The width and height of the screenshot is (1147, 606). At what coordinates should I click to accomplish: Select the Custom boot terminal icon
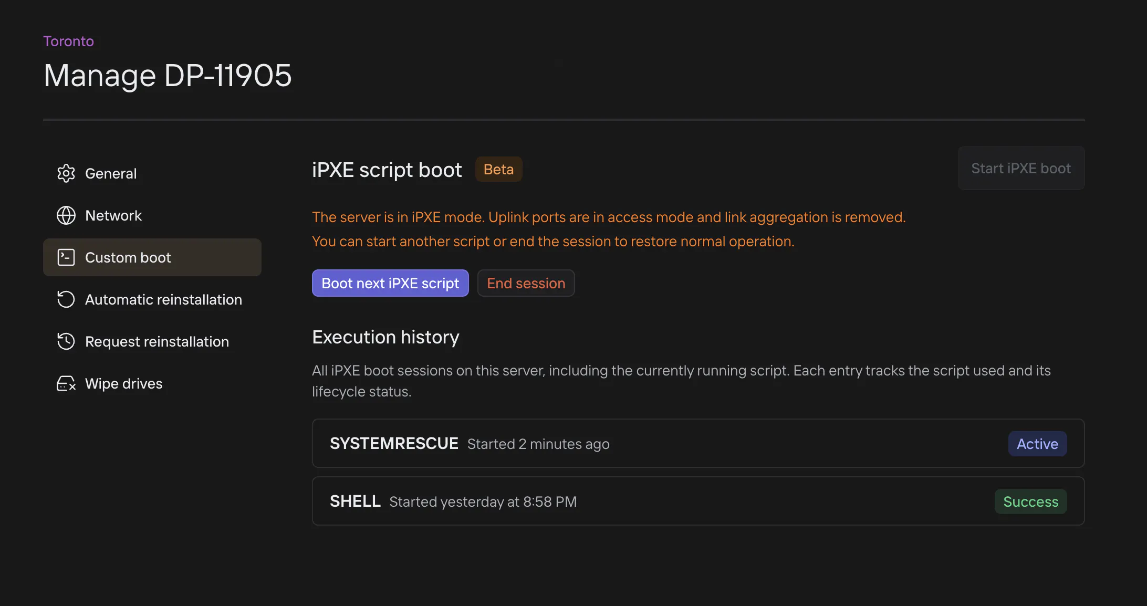coord(66,257)
